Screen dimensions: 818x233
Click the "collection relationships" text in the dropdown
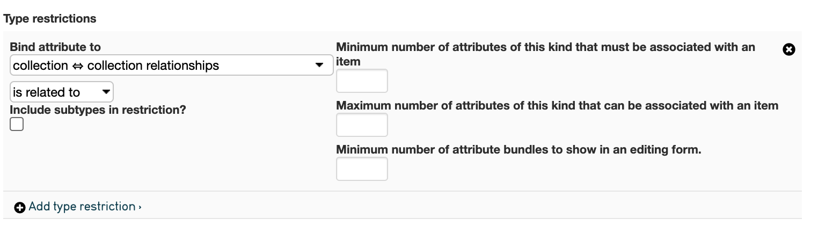pyautogui.click(x=153, y=65)
